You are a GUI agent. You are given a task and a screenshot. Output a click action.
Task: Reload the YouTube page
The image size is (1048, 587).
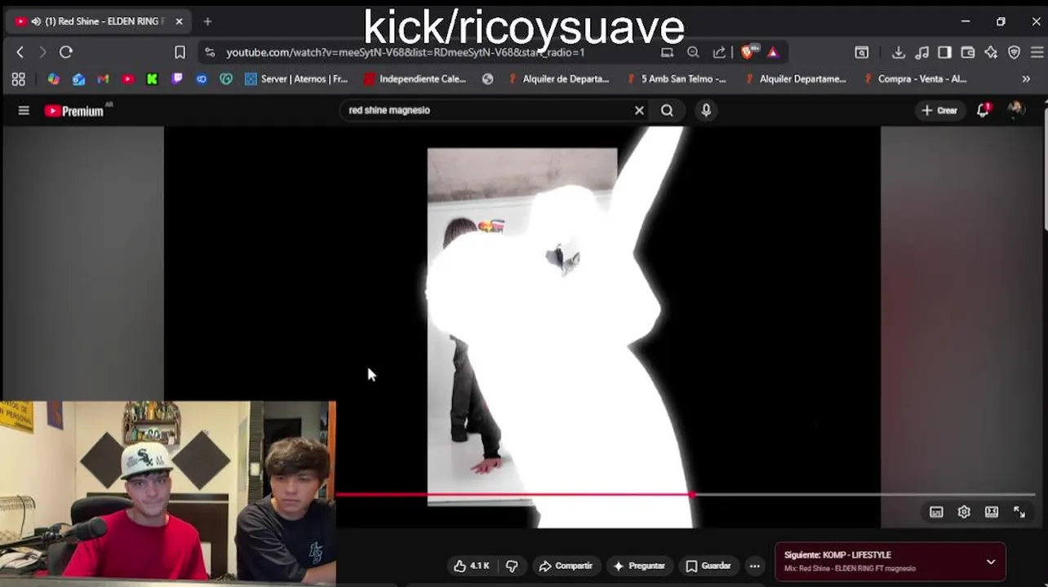66,52
